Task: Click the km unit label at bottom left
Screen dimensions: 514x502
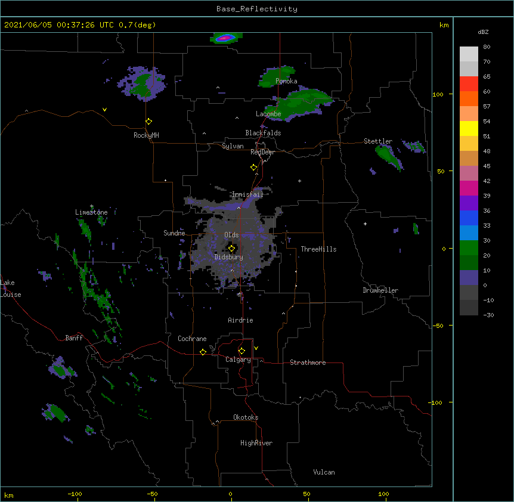Action: 9,495
